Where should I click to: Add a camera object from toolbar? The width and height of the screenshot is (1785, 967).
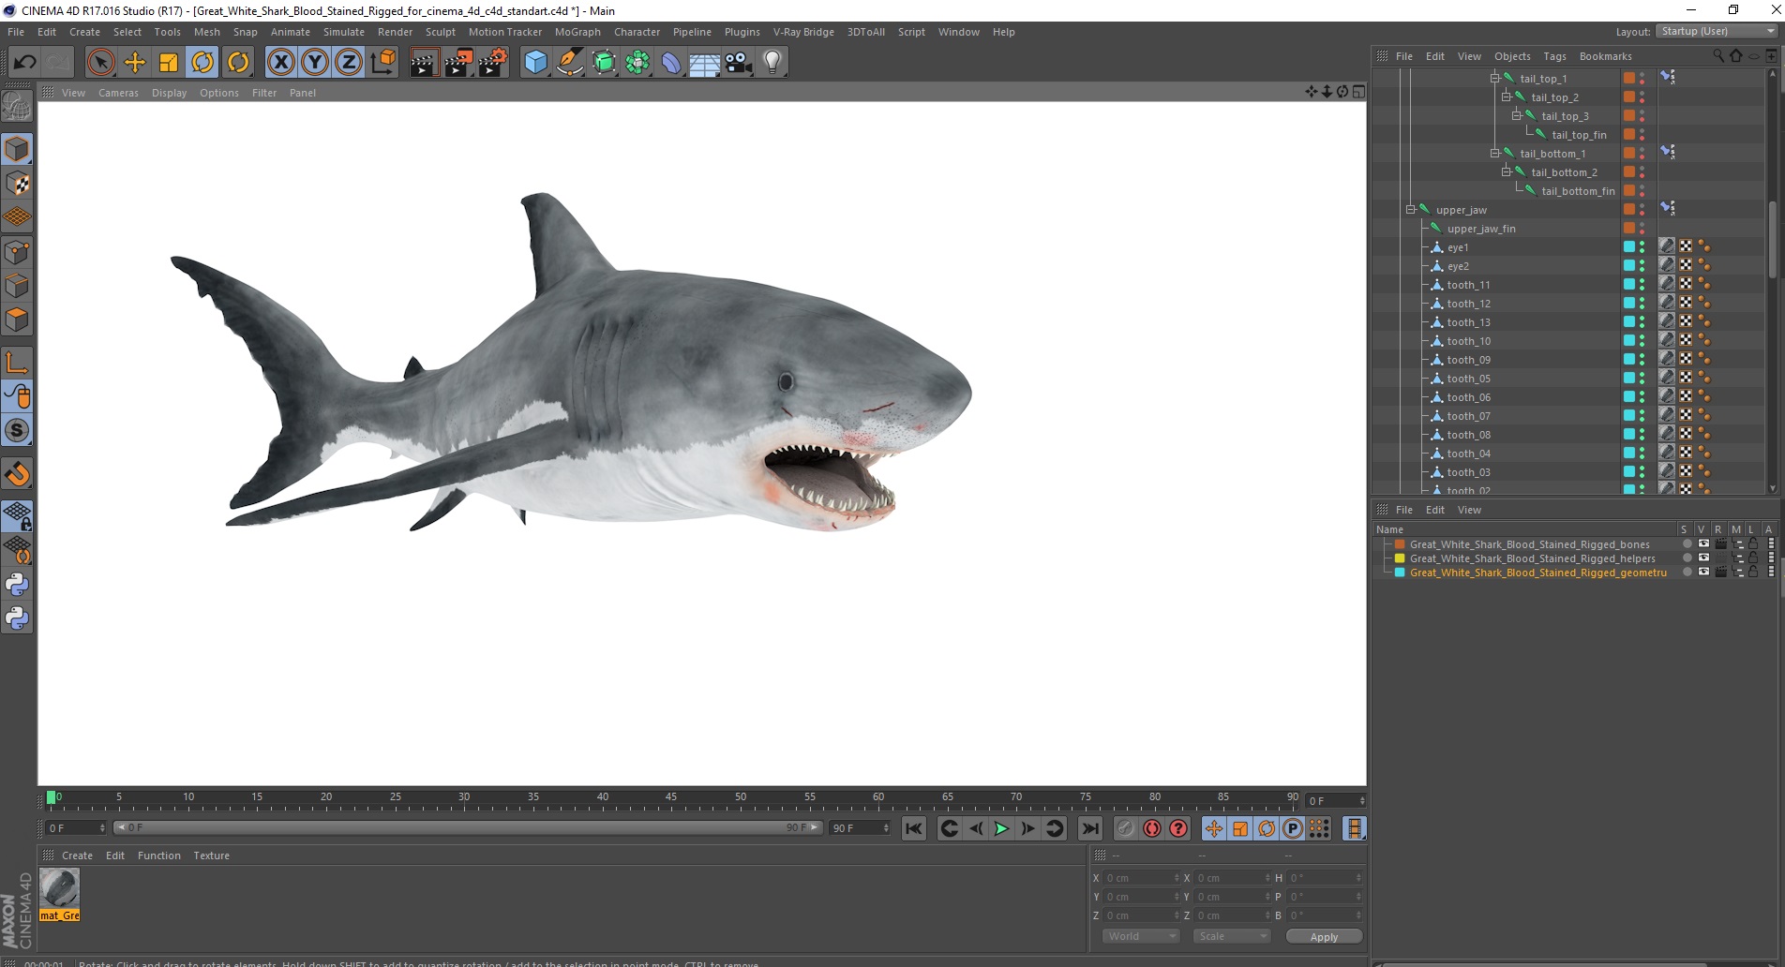[x=739, y=63]
